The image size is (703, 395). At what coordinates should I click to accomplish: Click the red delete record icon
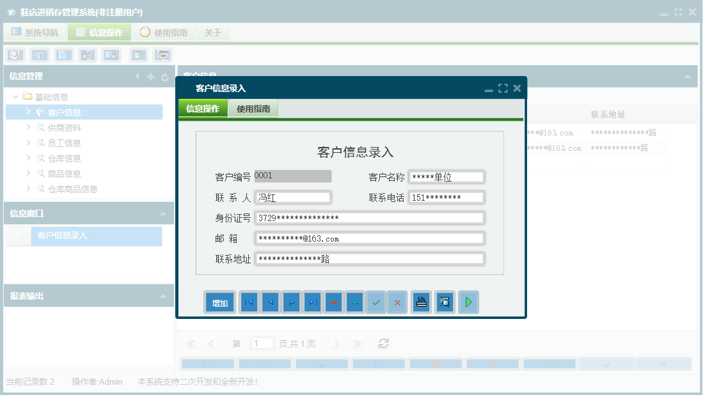pos(333,302)
